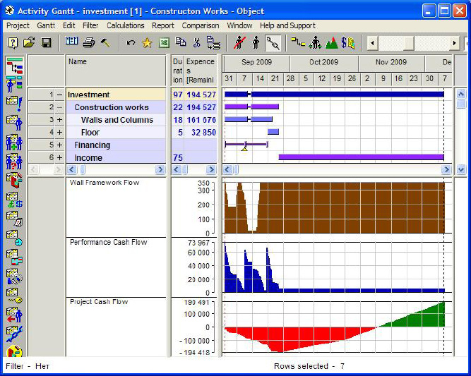Viewport: 471px width, 376px height.
Task: Paste using the clipboard list icon
Action: point(213,43)
